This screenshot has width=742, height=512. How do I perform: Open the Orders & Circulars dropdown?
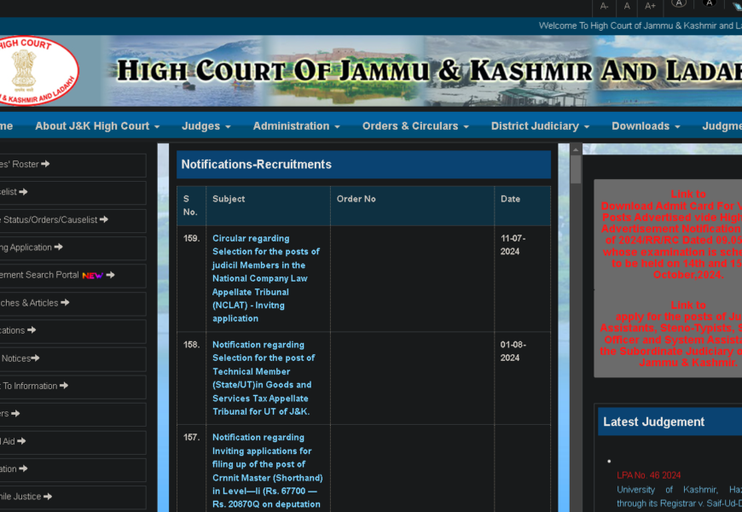coord(415,126)
